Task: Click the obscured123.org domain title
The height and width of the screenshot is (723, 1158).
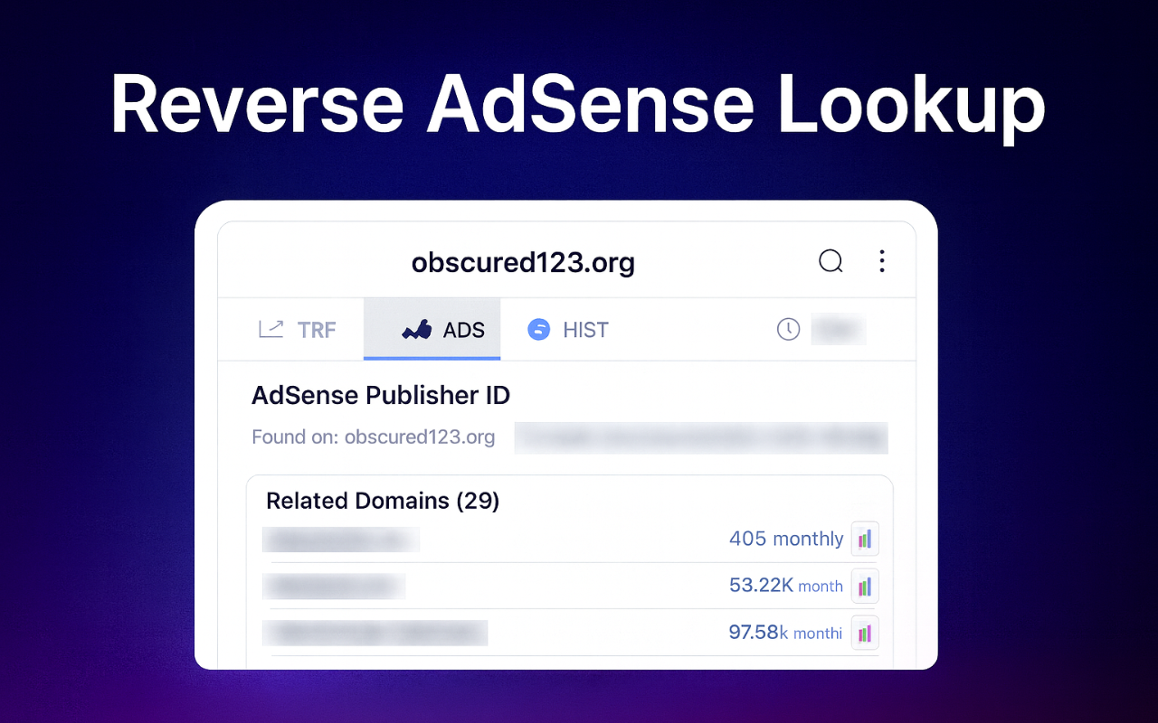Action: point(523,262)
